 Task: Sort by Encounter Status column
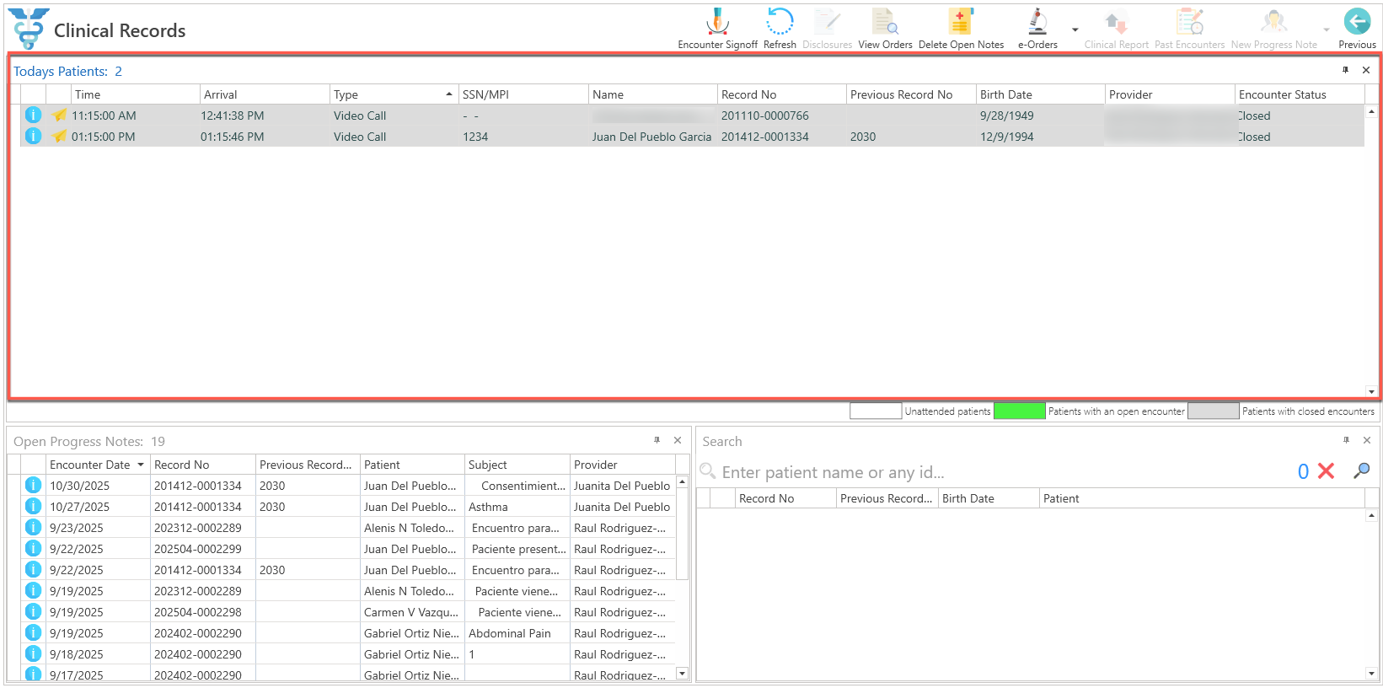click(x=1299, y=94)
